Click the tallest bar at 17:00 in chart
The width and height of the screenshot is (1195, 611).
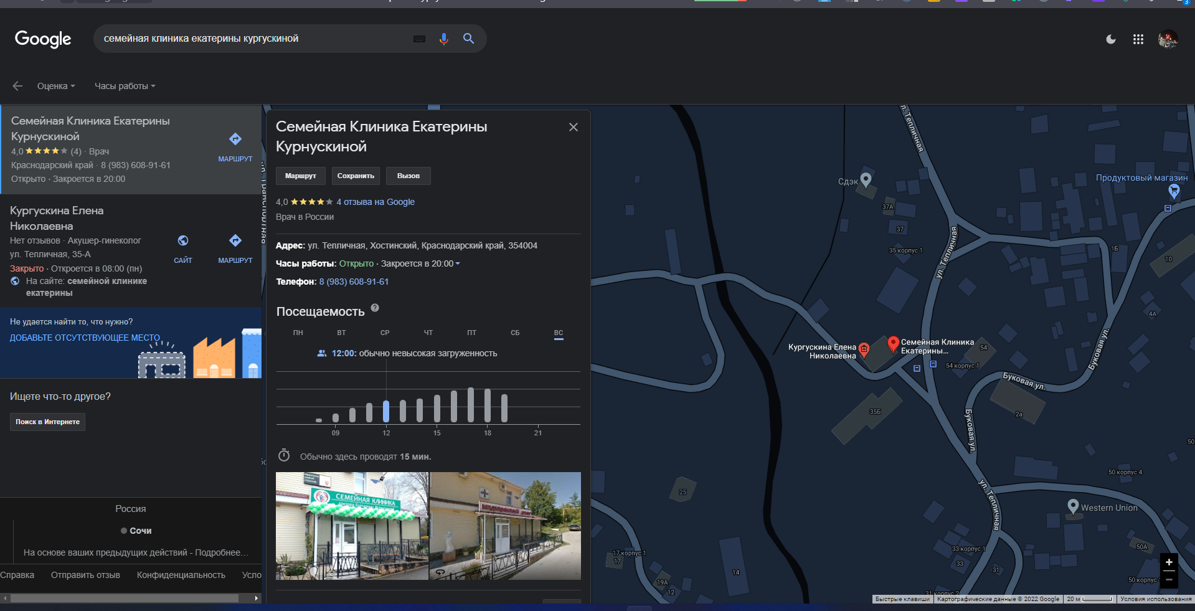tap(471, 405)
